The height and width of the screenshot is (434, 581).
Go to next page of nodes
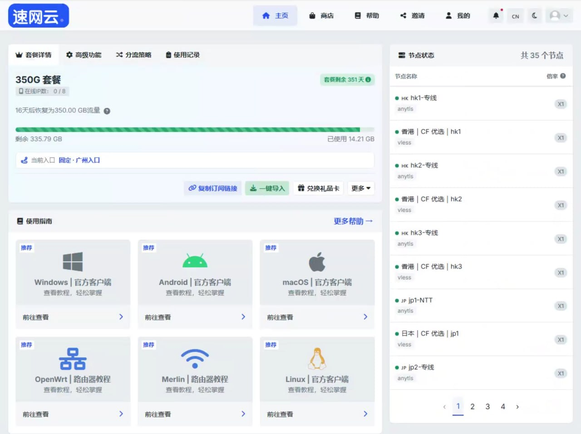tap(517, 407)
